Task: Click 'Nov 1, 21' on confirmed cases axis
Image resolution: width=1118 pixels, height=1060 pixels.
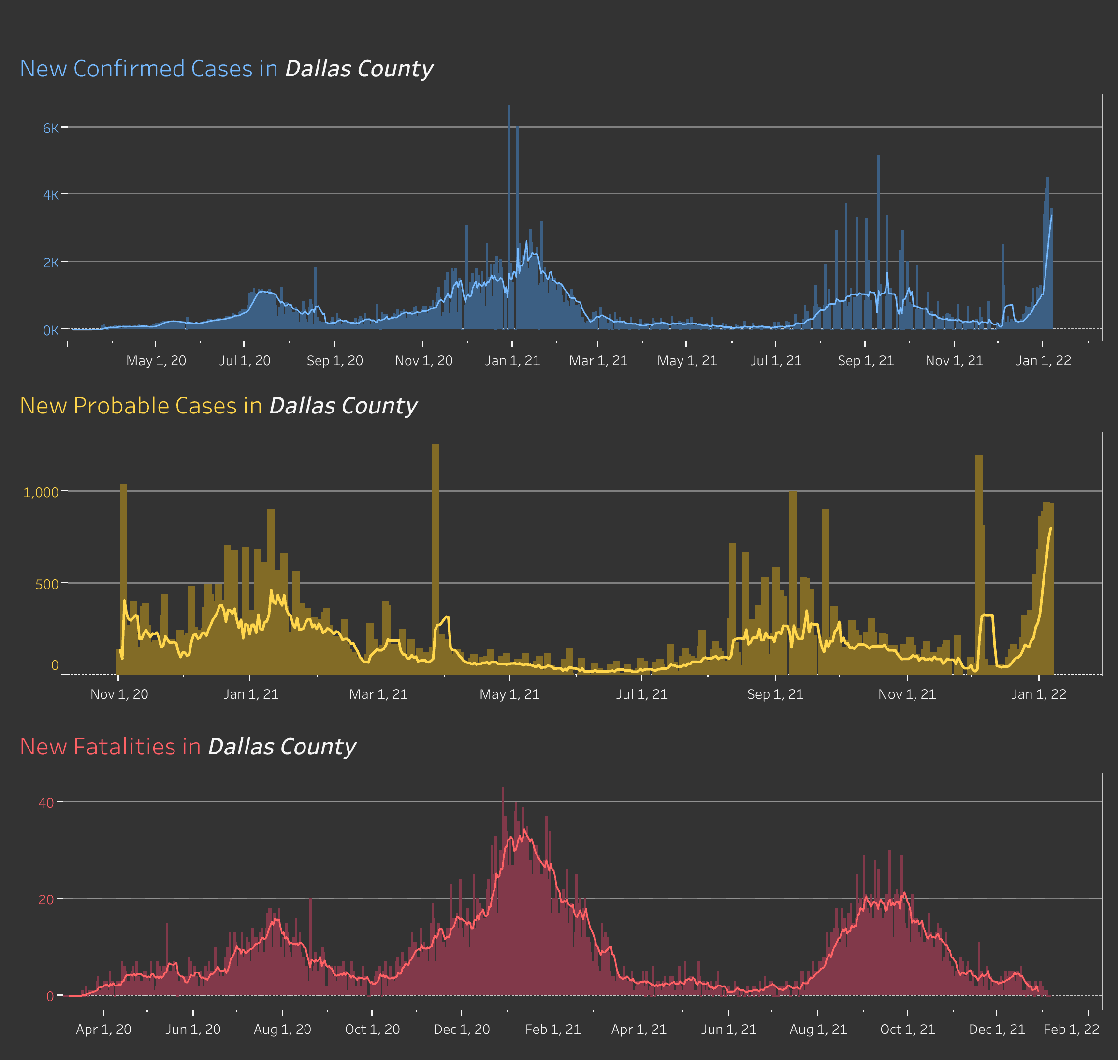Action: 954,360
